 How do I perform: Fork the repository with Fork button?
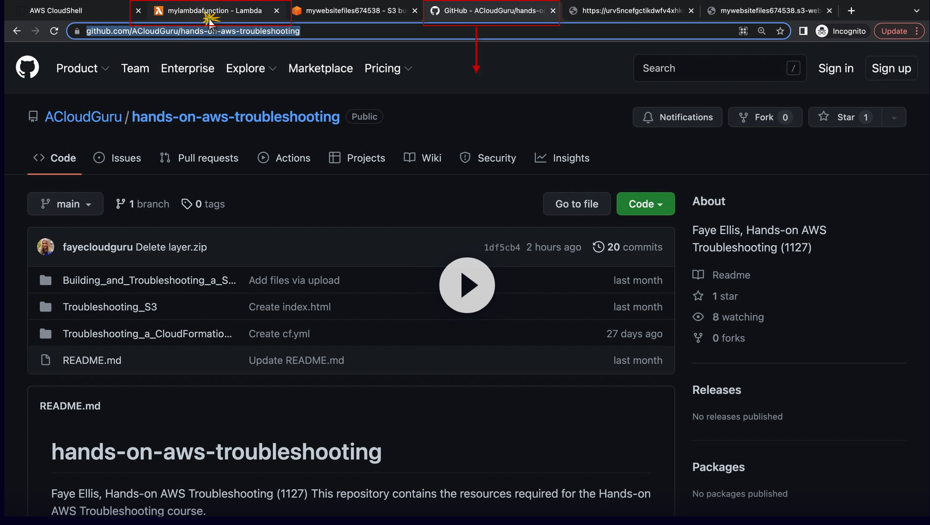point(765,117)
